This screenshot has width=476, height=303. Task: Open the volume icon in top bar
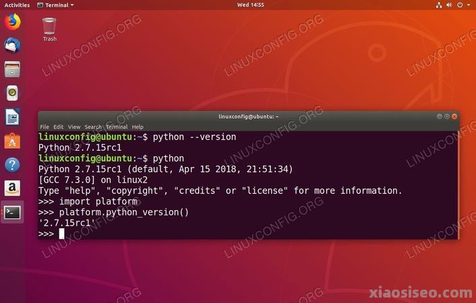click(x=449, y=5)
